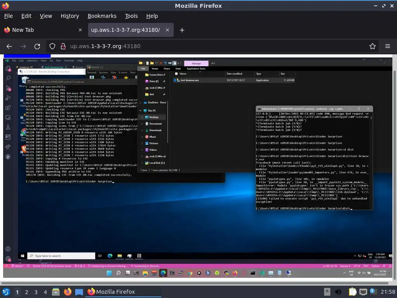Switch to workspace 1

tap(17, 292)
